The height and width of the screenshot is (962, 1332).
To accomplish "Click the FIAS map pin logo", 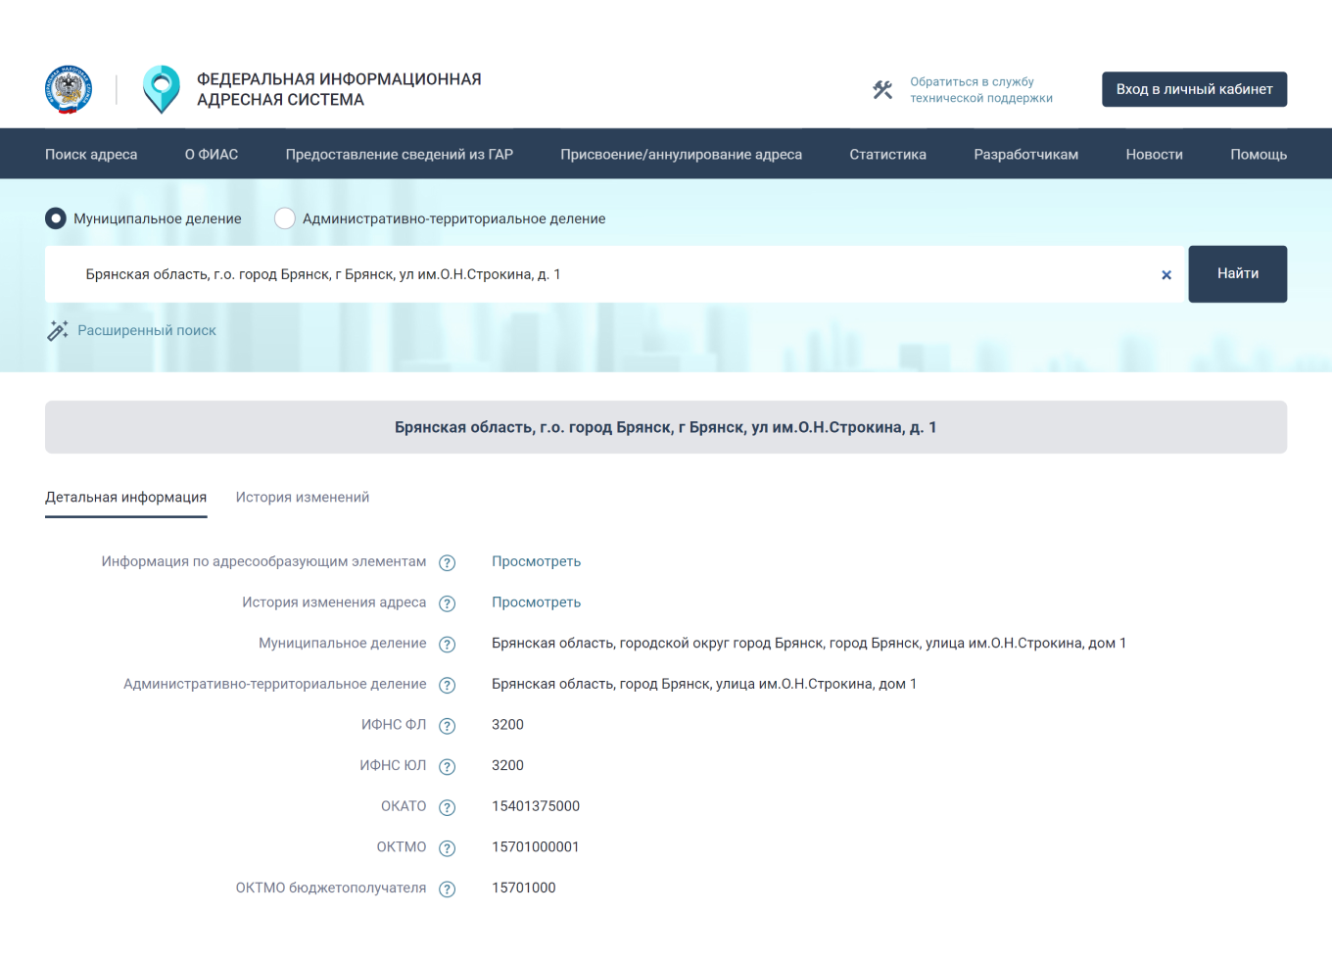I will (x=162, y=89).
